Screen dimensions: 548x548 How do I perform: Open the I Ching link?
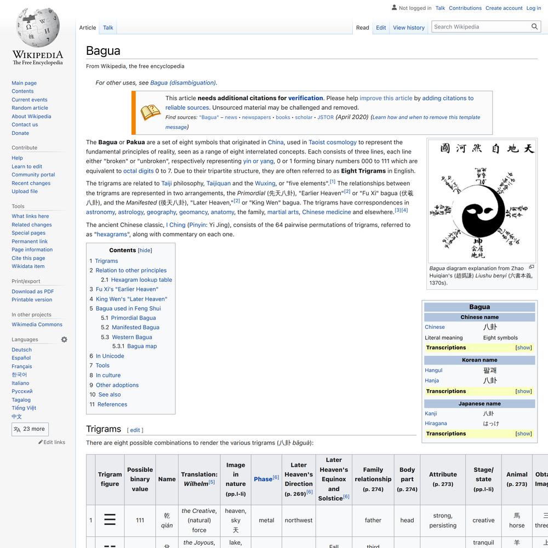(x=175, y=225)
